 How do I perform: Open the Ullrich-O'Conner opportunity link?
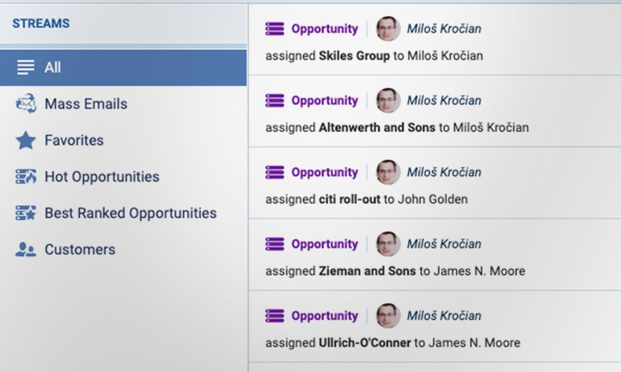click(x=365, y=343)
